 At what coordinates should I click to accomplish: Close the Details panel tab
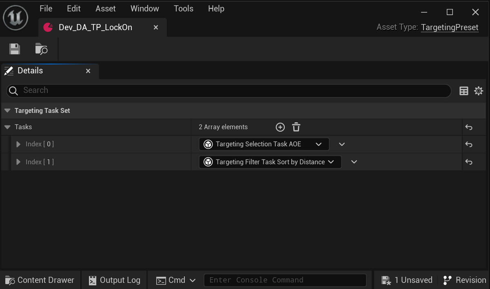88,71
